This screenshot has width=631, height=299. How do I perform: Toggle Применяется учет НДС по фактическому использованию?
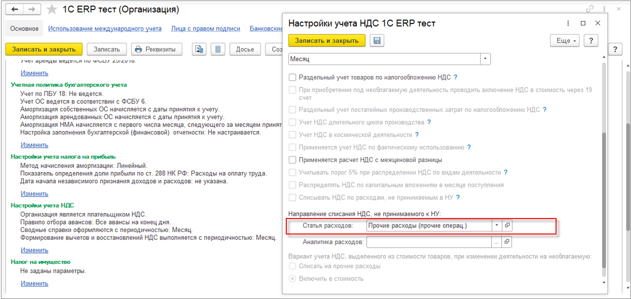click(x=293, y=147)
